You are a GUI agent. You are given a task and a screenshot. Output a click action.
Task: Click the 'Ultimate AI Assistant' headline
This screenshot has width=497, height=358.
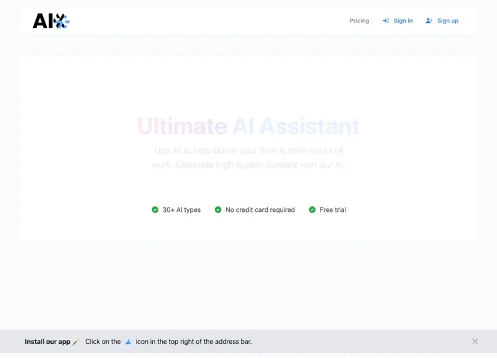[248, 126]
